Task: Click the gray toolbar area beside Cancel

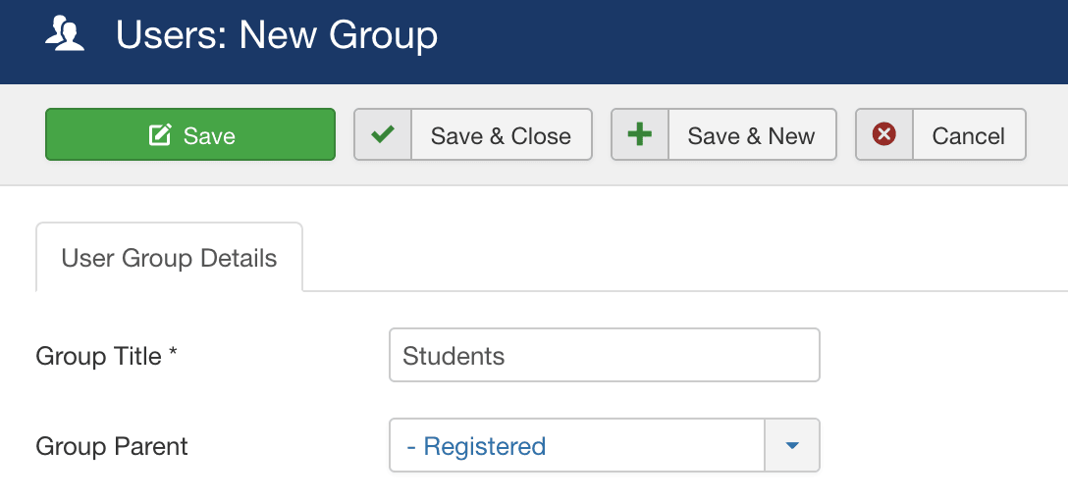Action: pos(1046,134)
